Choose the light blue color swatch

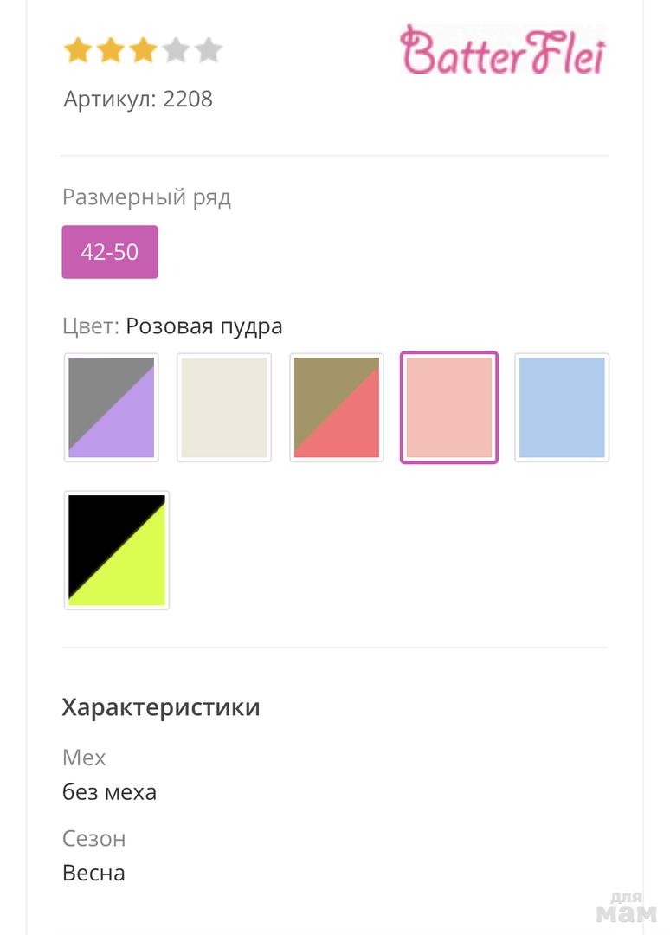click(x=562, y=408)
